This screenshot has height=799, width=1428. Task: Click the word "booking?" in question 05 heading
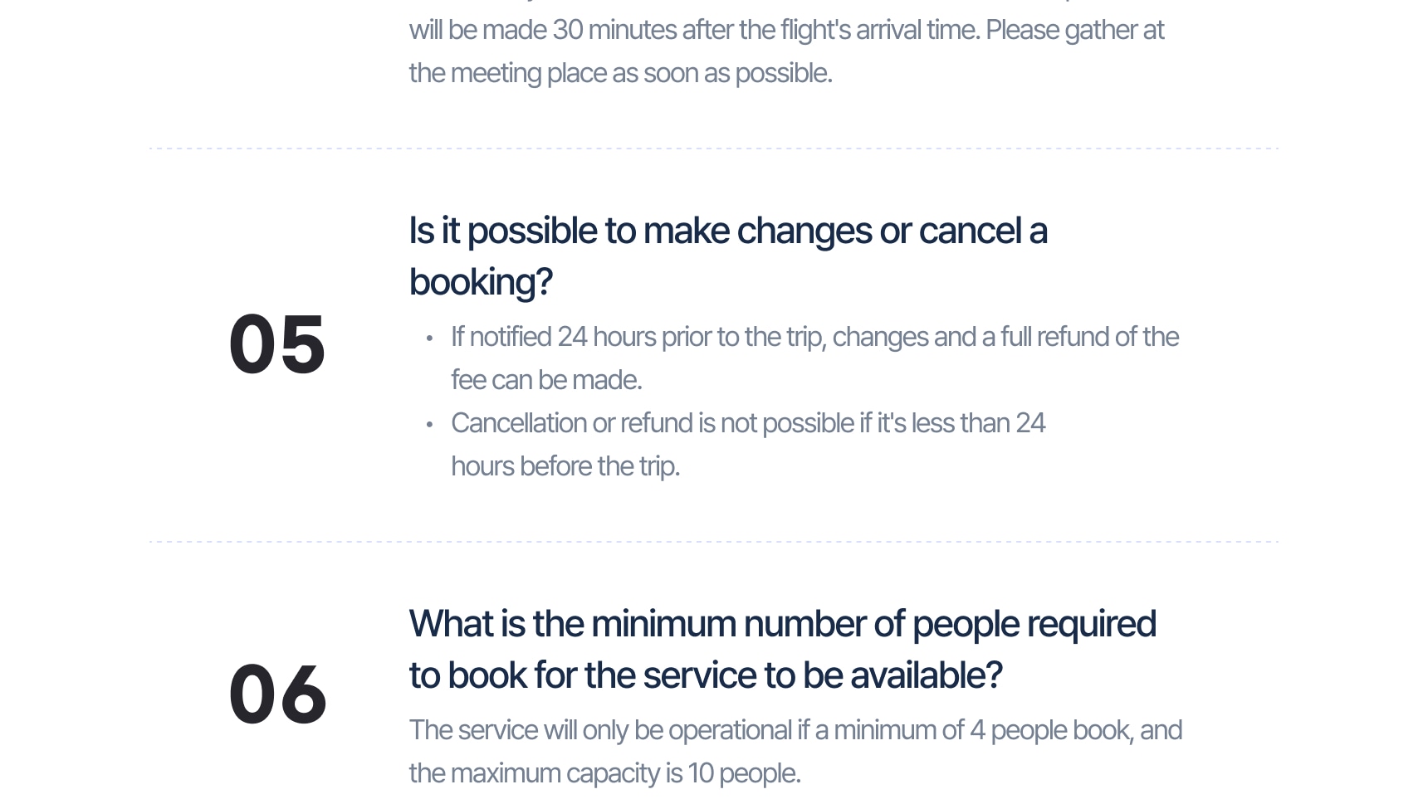(481, 282)
